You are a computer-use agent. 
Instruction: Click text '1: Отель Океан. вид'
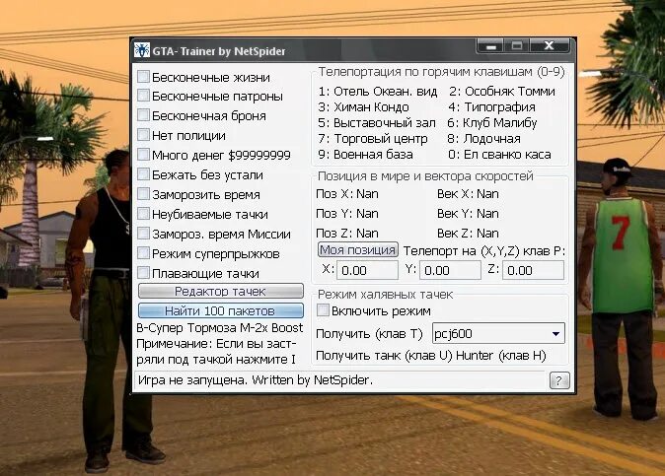click(378, 92)
